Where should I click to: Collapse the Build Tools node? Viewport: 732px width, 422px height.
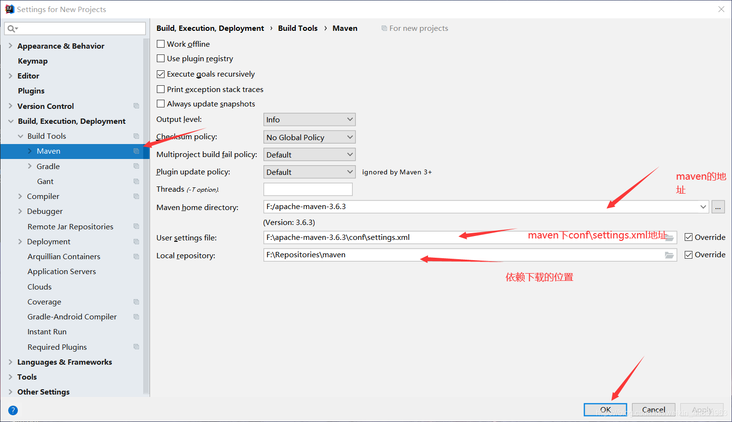click(x=20, y=136)
